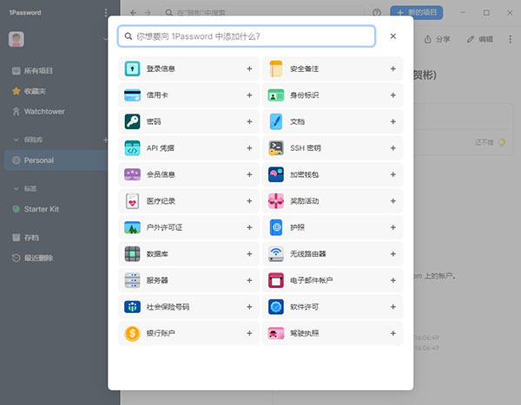The height and width of the screenshot is (405, 521).
Task: Open account switcher avatar
Action: pyautogui.click(x=16, y=39)
